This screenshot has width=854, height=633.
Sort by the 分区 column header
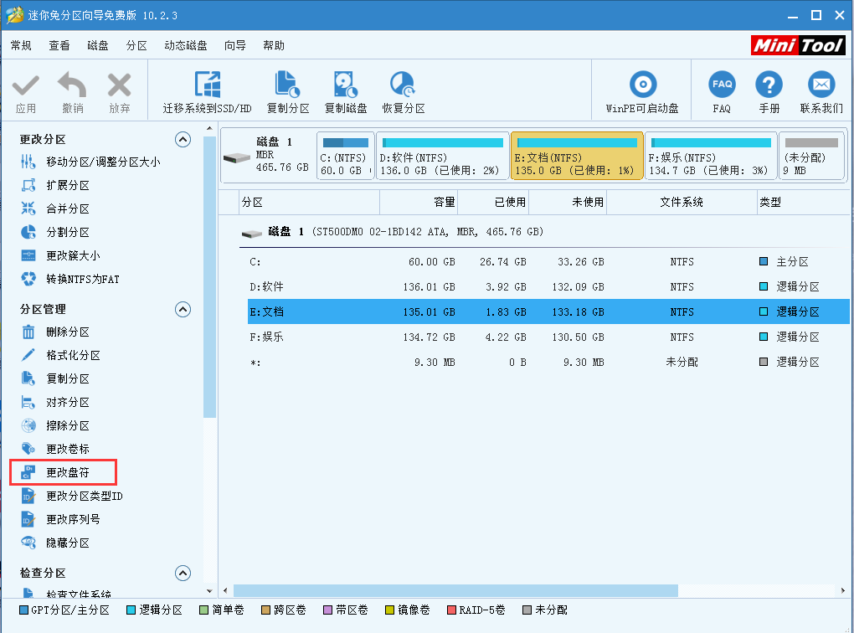[309, 202]
